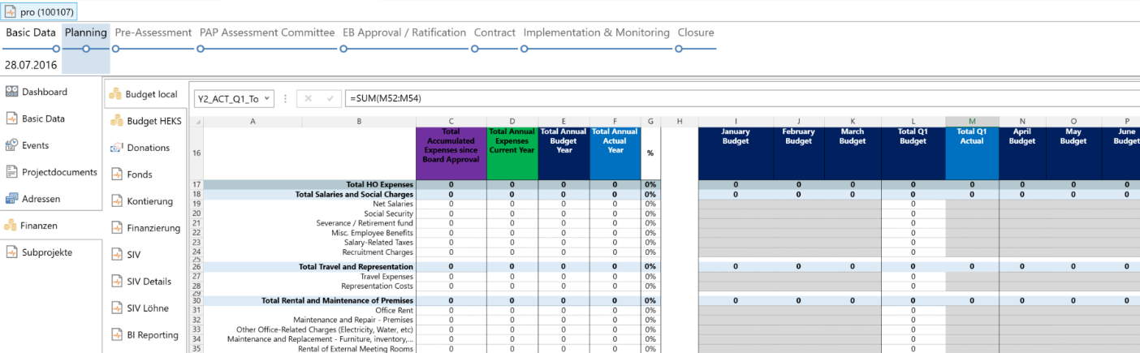Click the Events calendar icon
The height and width of the screenshot is (353, 1140).
pos(11,145)
